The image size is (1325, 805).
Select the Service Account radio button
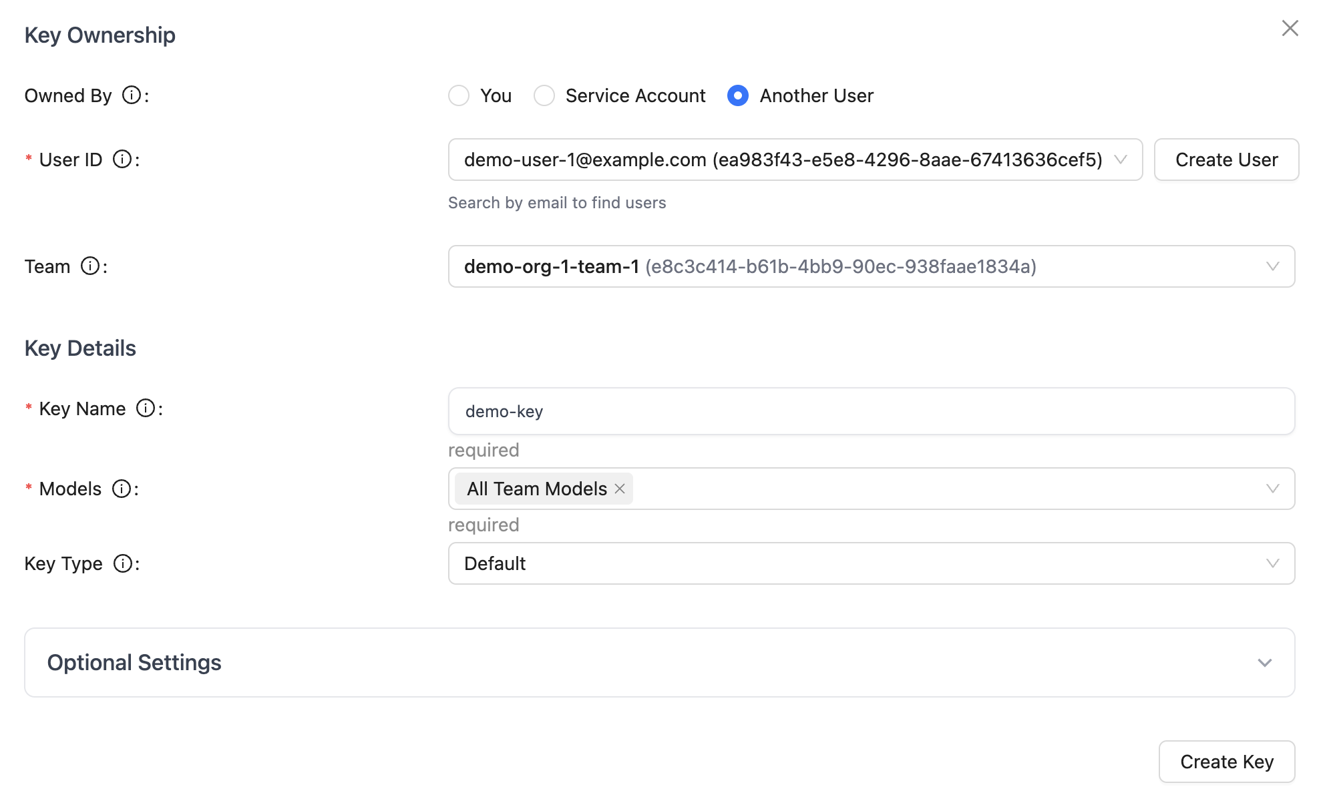(x=544, y=95)
